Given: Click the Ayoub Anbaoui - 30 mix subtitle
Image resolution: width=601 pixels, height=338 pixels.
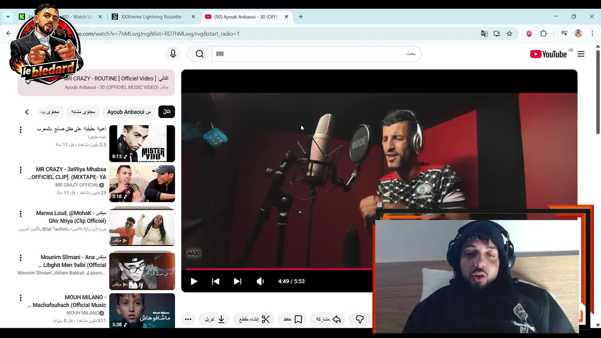Looking at the screenshot, I should coord(116,87).
